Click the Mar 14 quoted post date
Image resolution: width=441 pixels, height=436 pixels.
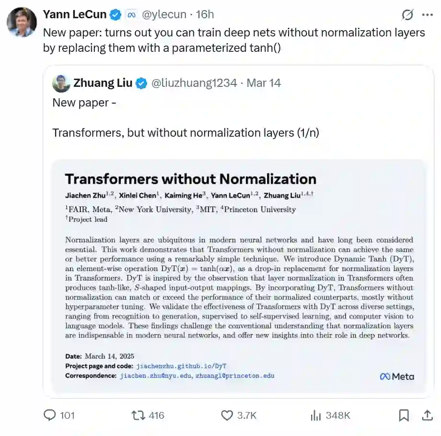[x=264, y=83]
